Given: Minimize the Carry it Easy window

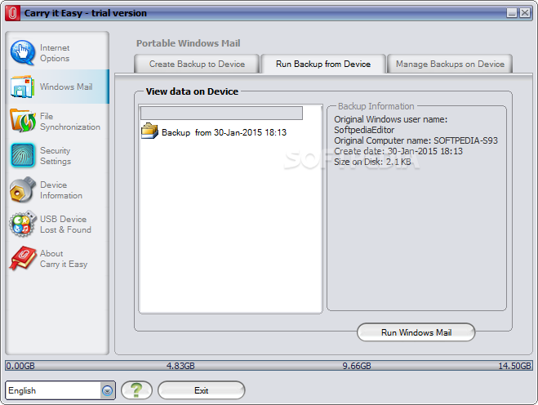Looking at the screenshot, I should (512, 13).
